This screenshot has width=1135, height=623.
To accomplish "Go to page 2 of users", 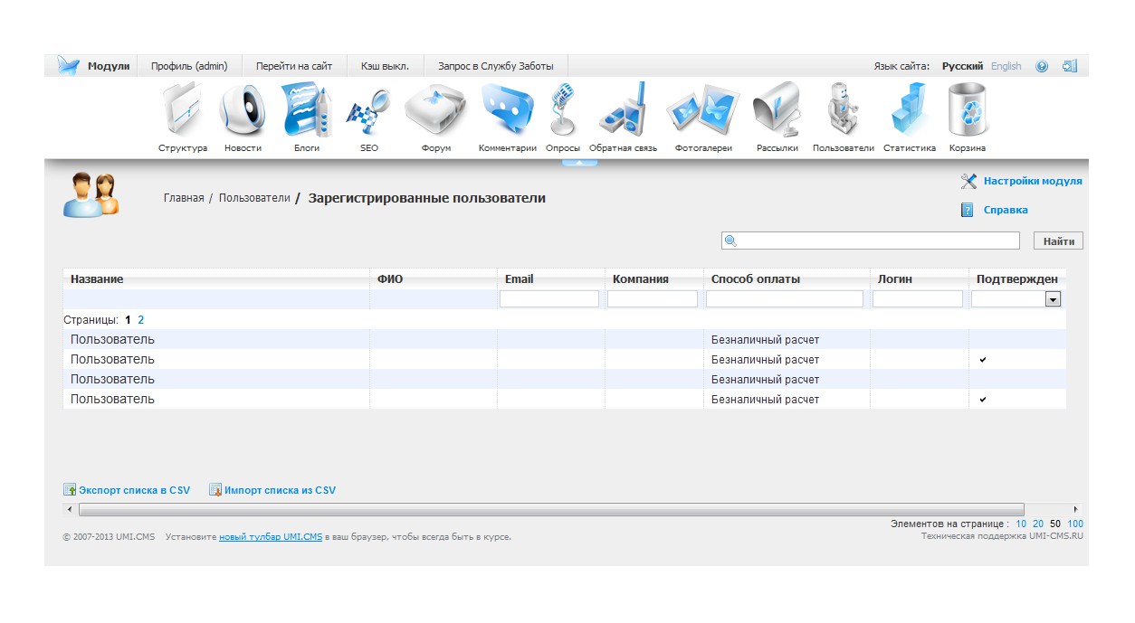I will (141, 320).
